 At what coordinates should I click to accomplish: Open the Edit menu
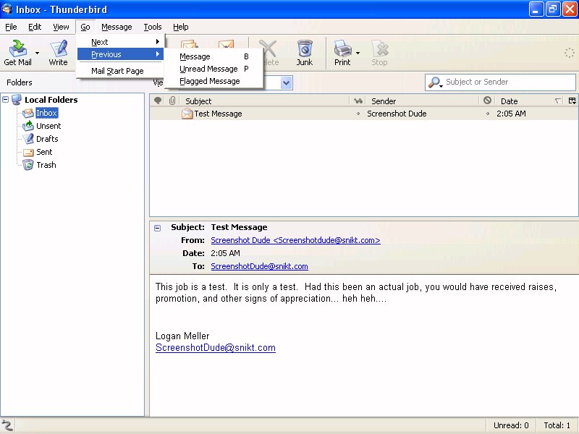click(x=35, y=27)
